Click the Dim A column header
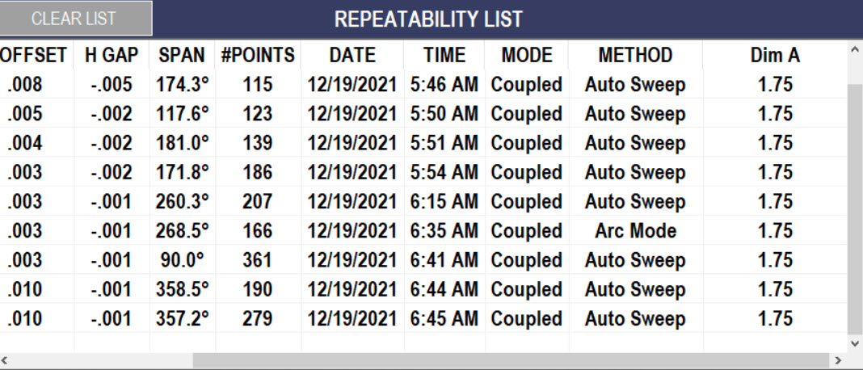 click(775, 55)
